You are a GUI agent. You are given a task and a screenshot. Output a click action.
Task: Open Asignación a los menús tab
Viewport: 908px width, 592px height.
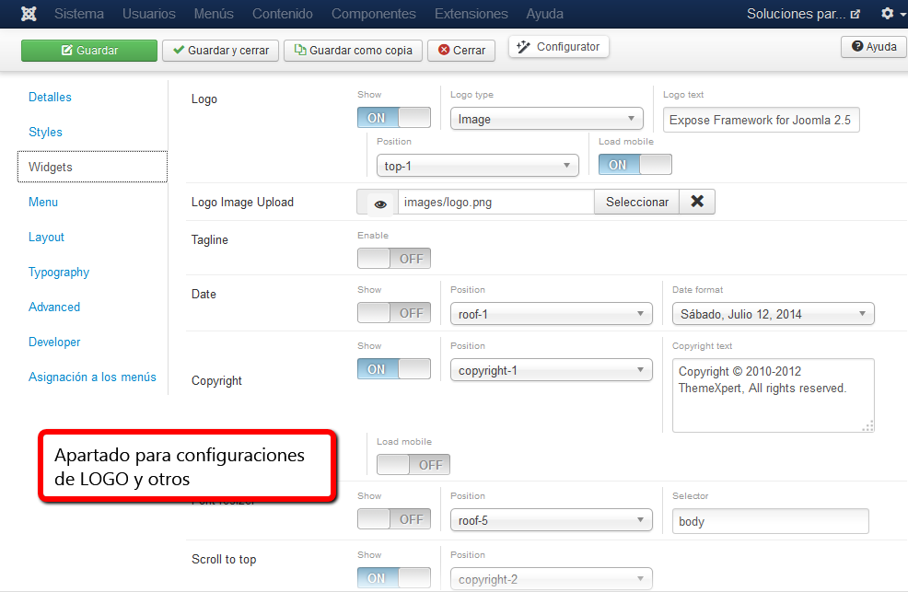point(93,377)
